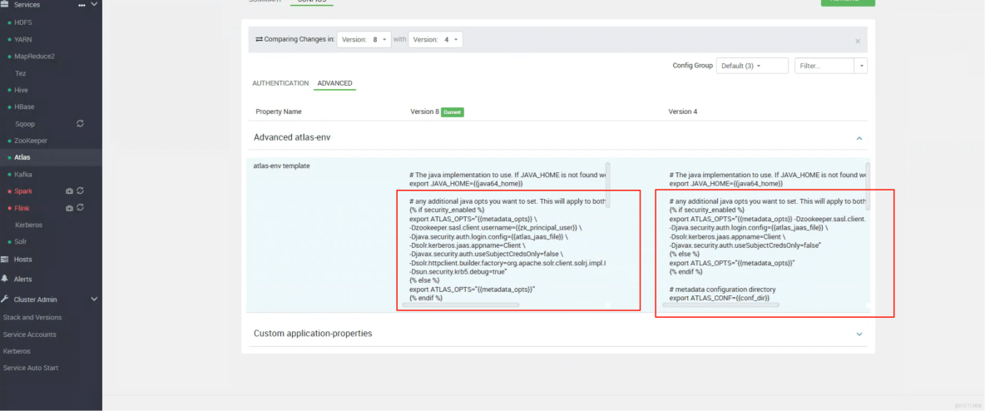Click the compare arrows icon
Screen dimensions: 985x411
[x=259, y=39]
